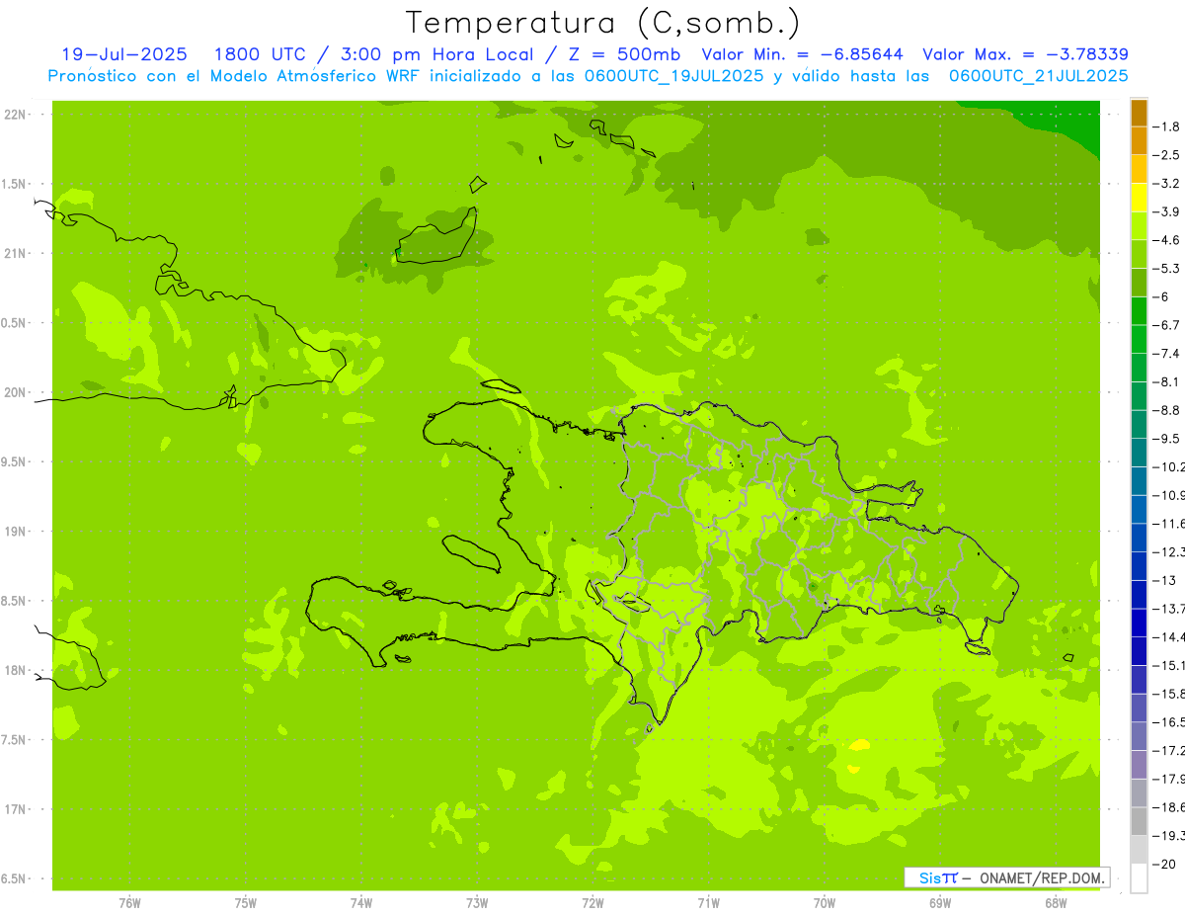The image size is (1185, 916).
Task: Click the "-13" colorbar value
Action: (1165, 580)
